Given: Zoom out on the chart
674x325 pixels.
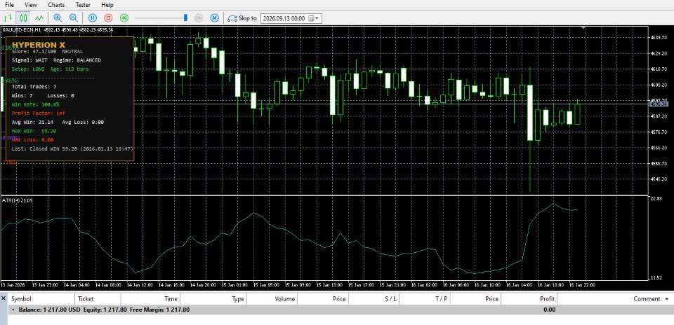Looking at the screenshot, I should coord(74,18).
